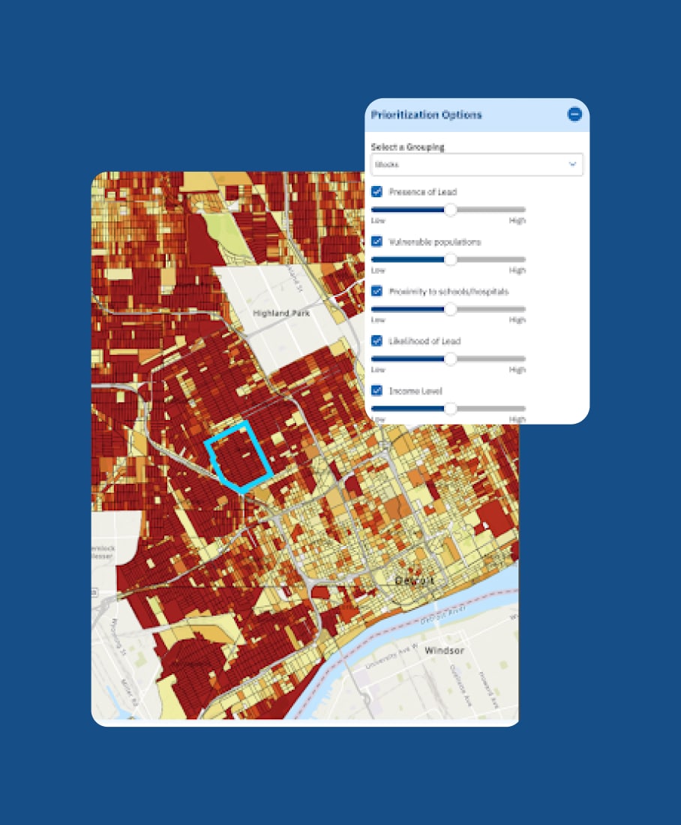Screen dimensions: 681x825
Task: Uncheck the Presence of Lead checkbox
Action: pos(377,192)
